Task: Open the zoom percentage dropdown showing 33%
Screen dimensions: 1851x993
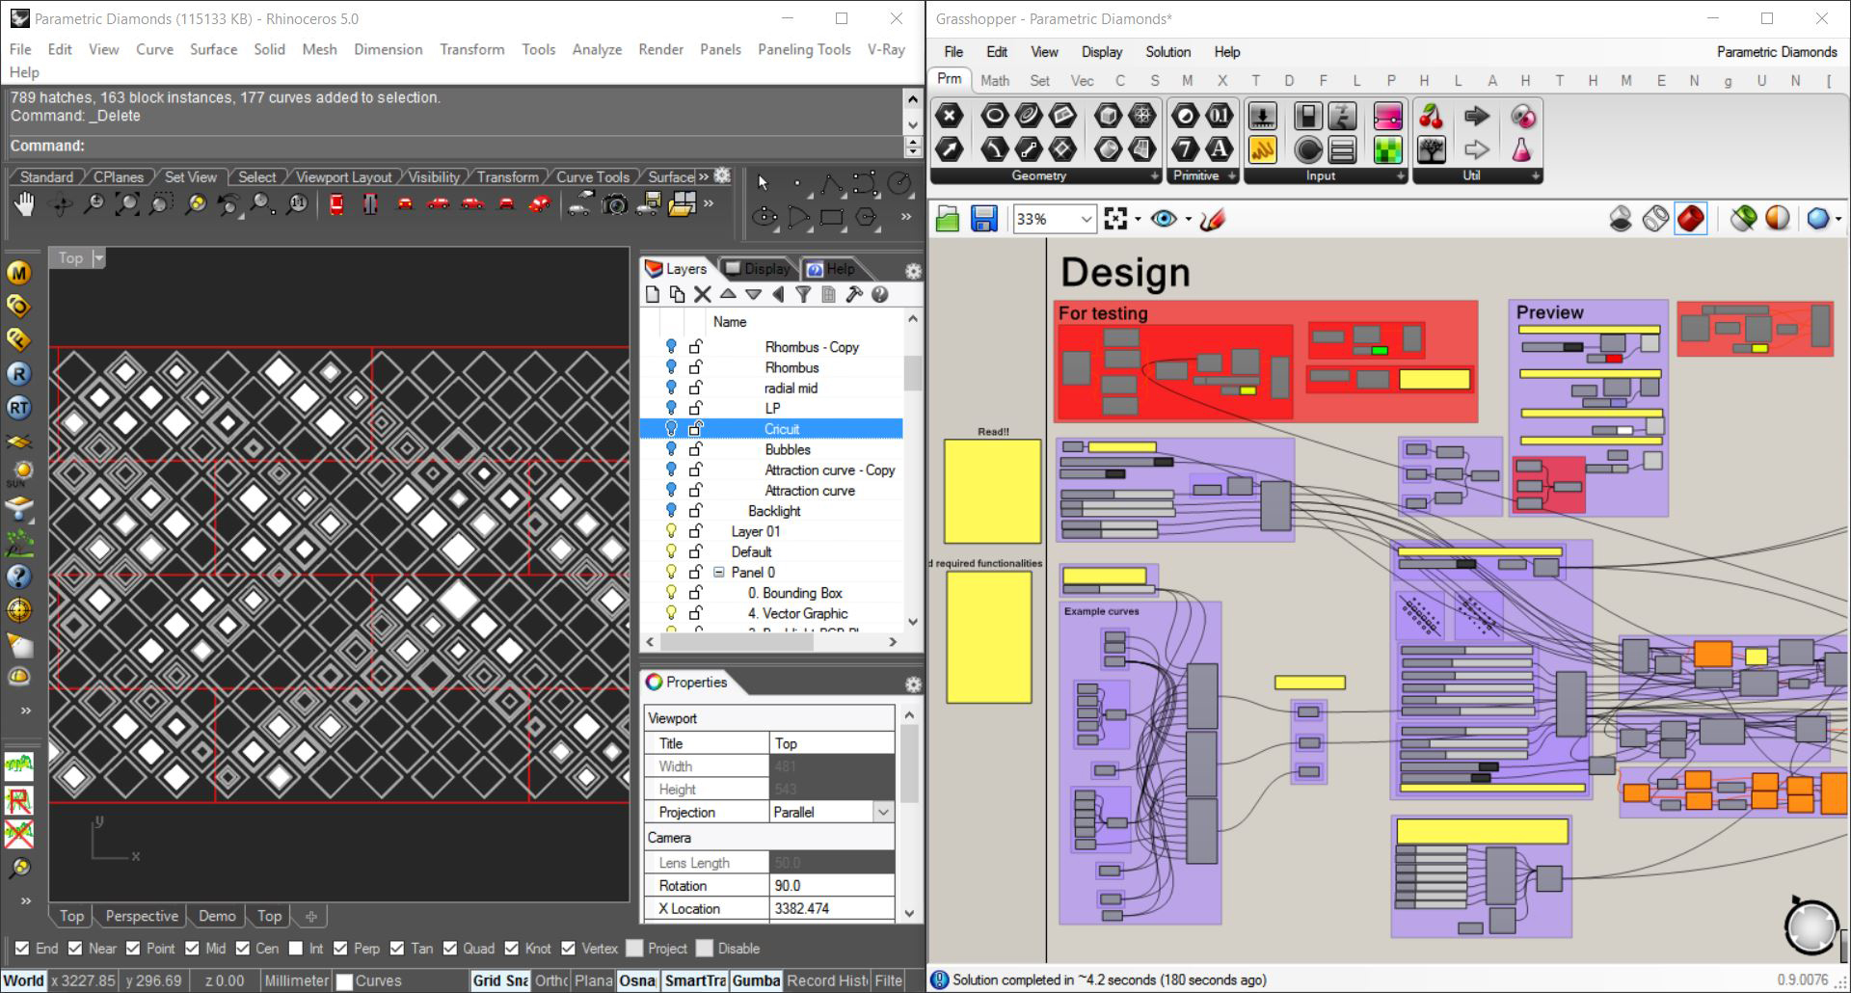Action: point(1084,218)
